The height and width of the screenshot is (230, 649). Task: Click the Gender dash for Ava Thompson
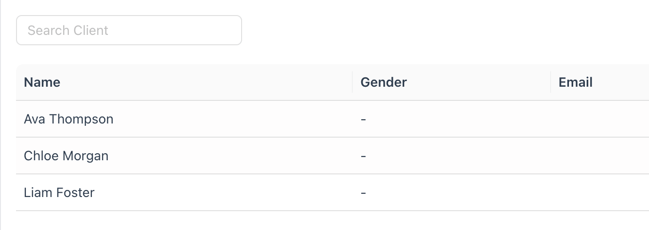click(x=363, y=119)
